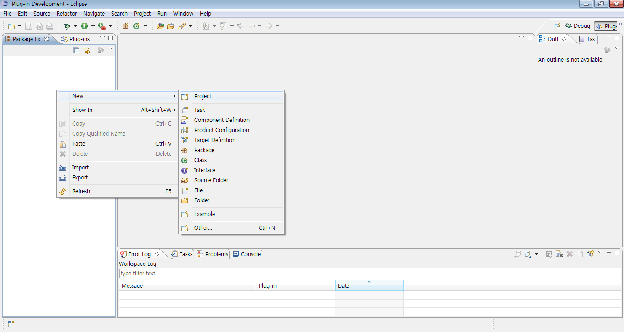Viewport: 624px width, 332px height.
Task: Switch to the Console tab
Action: [x=246, y=254]
